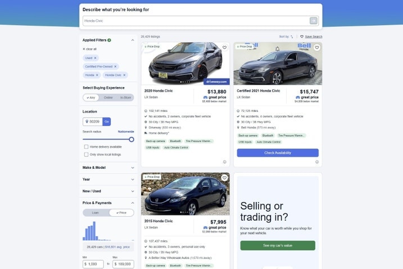Click the price distribution histogram
The width and height of the screenshot is (403, 269).
point(108,231)
